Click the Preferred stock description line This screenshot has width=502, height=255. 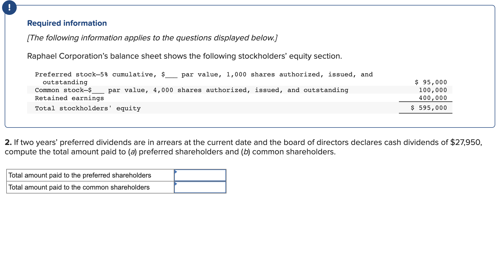pos(204,74)
